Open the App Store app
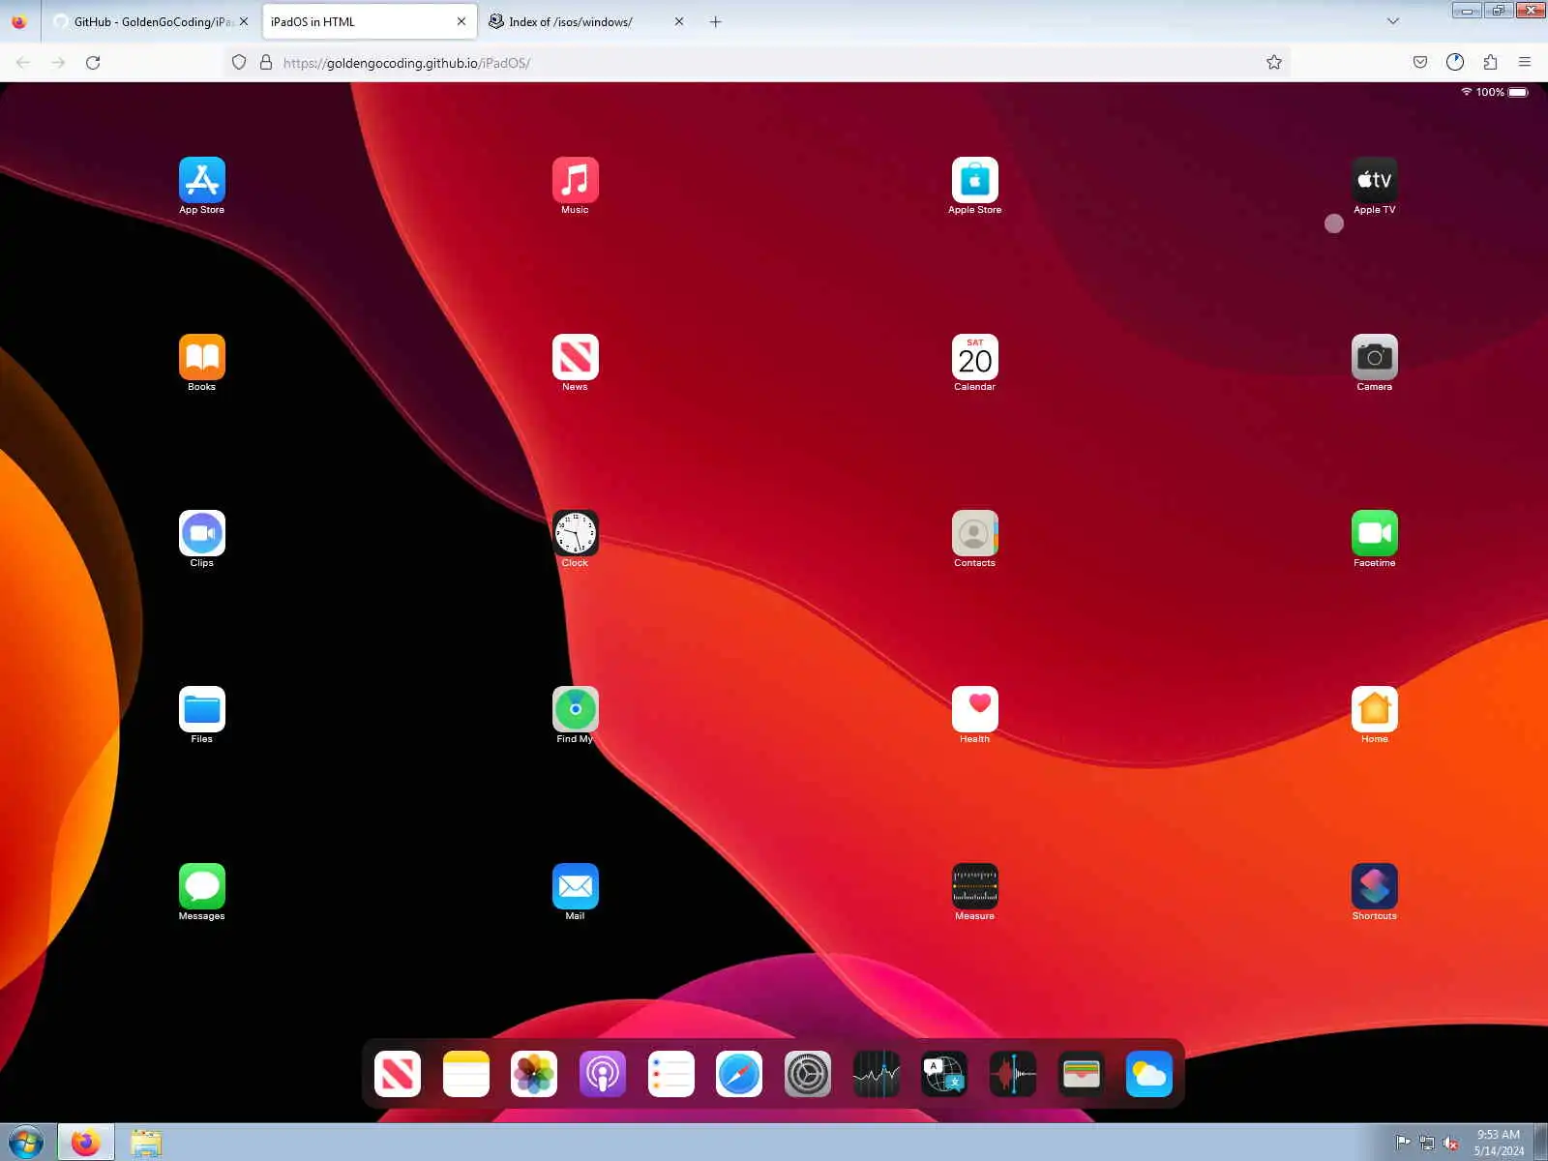Viewport: 1548px width, 1161px height. tap(202, 180)
